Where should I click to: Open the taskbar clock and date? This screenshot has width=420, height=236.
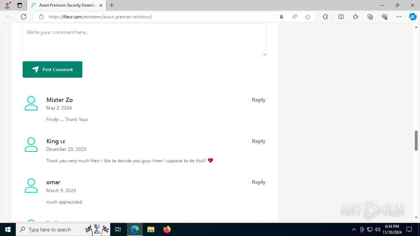point(392,229)
